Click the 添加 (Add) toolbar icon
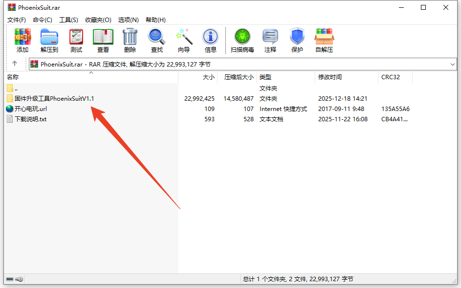The image size is (461, 288). click(22, 40)
